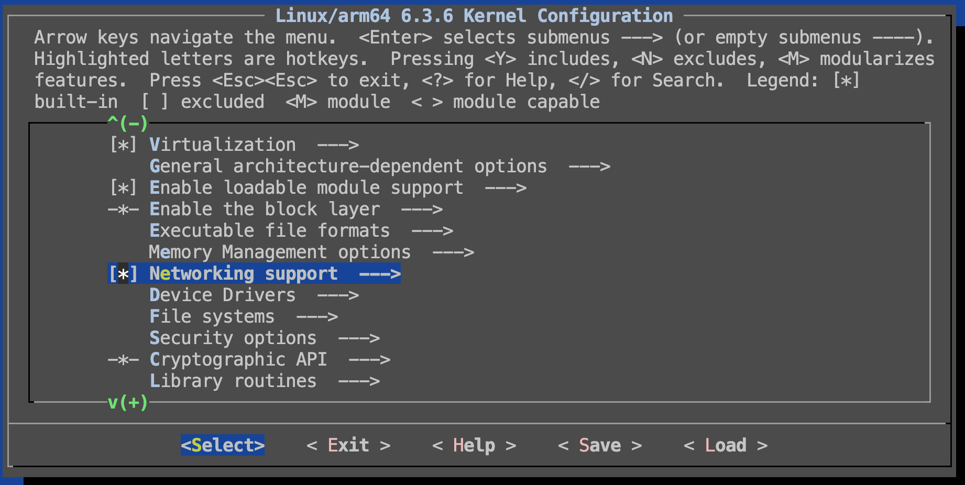Select the Cryptographic API entry
The height and width of the screenshot is (485, 965).
point(238,359)
